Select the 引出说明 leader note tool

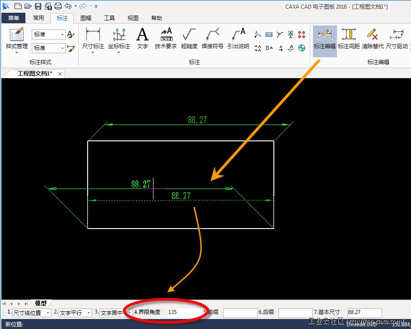238,38
